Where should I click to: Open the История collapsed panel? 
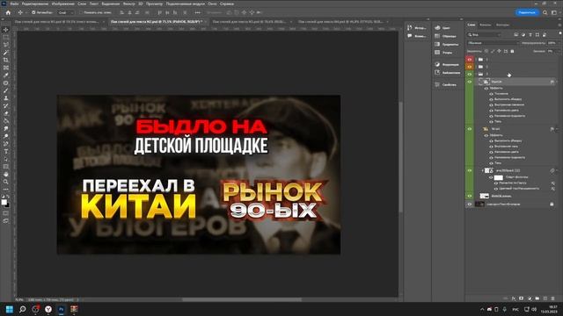(x=417, y=27)
